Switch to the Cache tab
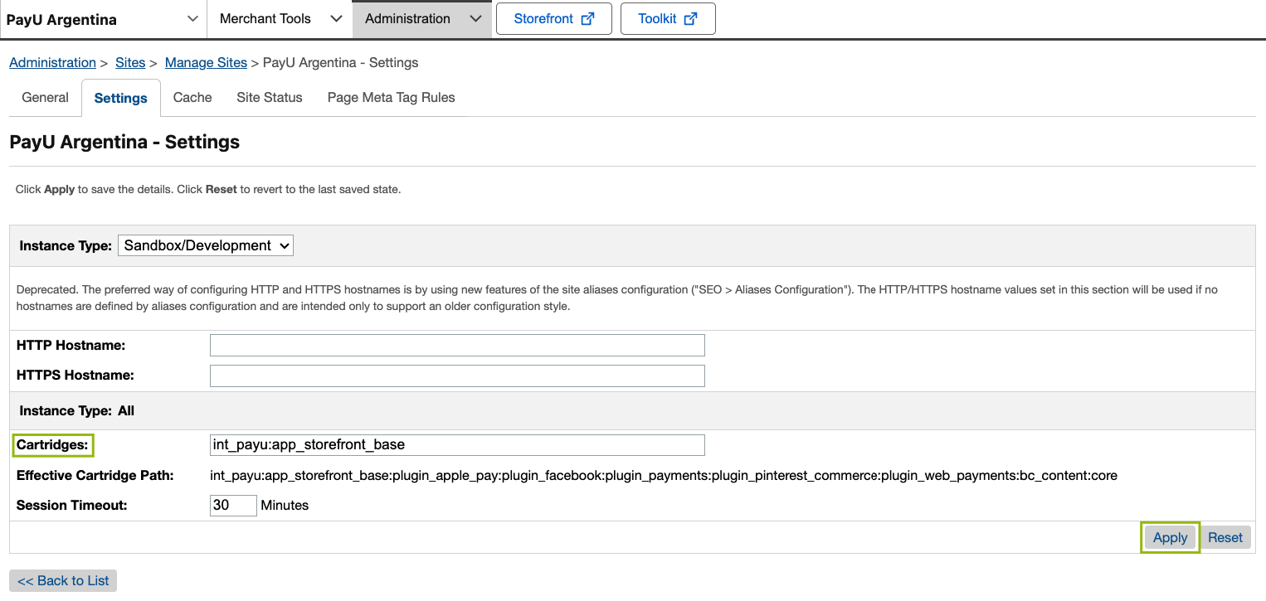 point(192,98)
